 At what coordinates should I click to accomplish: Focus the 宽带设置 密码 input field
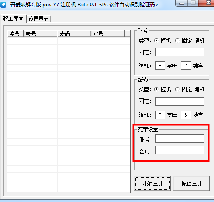[180, 150]
